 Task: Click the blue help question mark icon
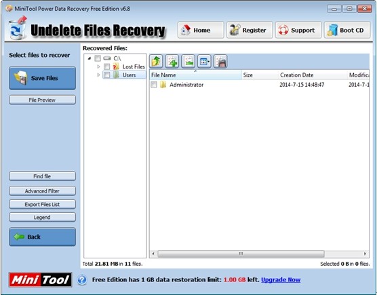pyautogui.click(x=82, y=280)
